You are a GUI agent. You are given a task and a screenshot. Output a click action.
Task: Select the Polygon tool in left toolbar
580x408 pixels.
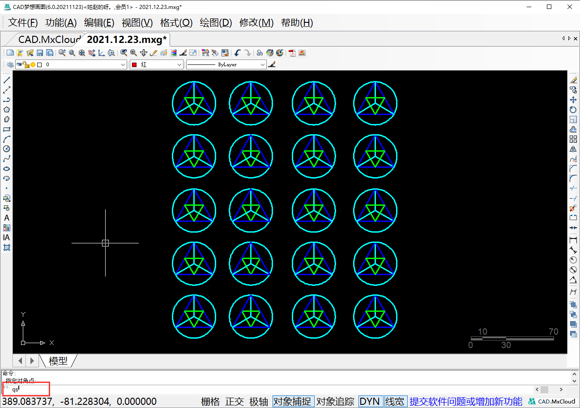(7, 110)
